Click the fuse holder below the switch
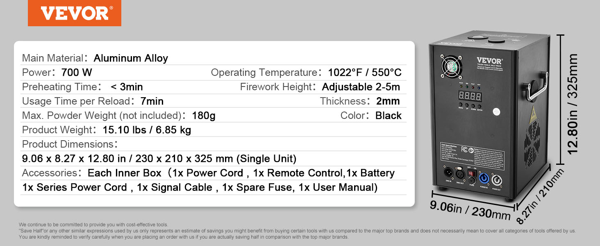 pos(472,180)
